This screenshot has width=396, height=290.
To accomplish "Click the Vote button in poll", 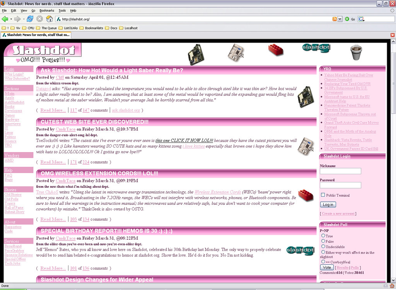I will [x=327, y=267].
